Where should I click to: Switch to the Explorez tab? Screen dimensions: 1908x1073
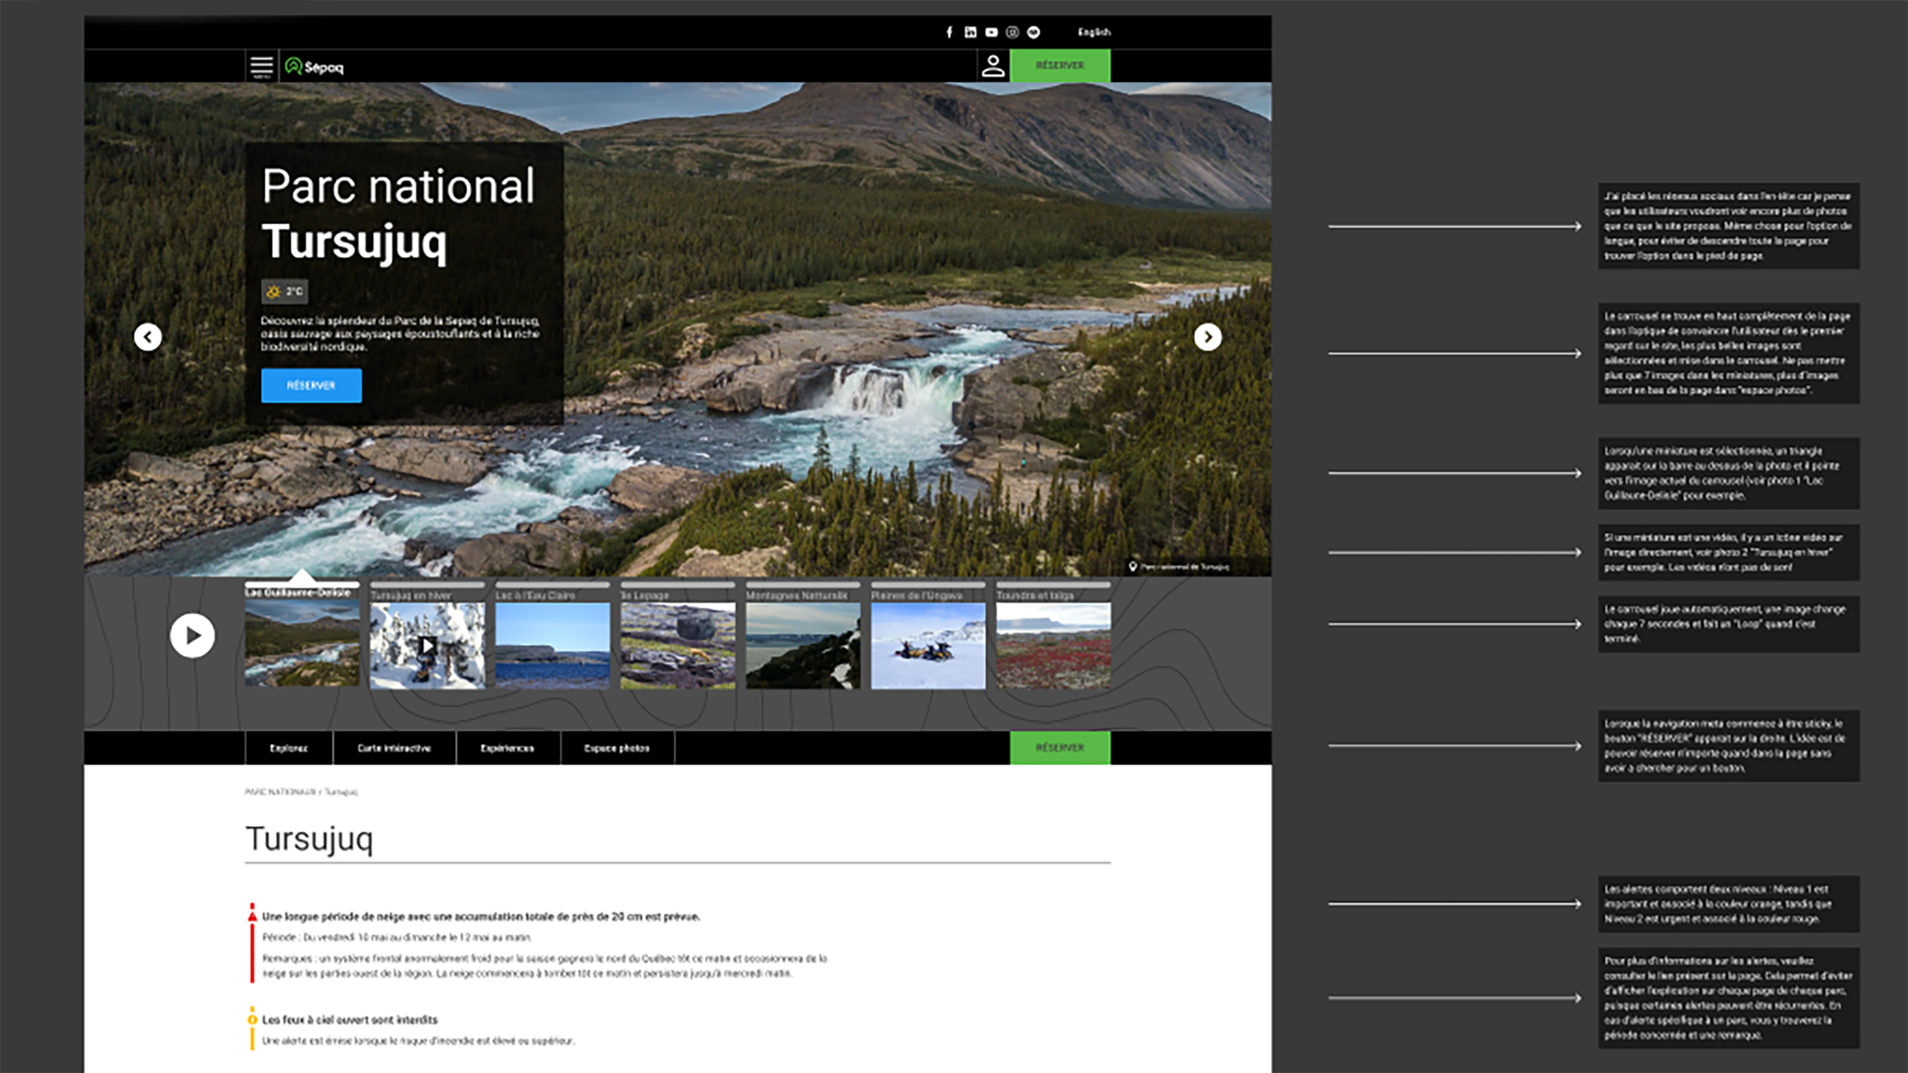289,748
